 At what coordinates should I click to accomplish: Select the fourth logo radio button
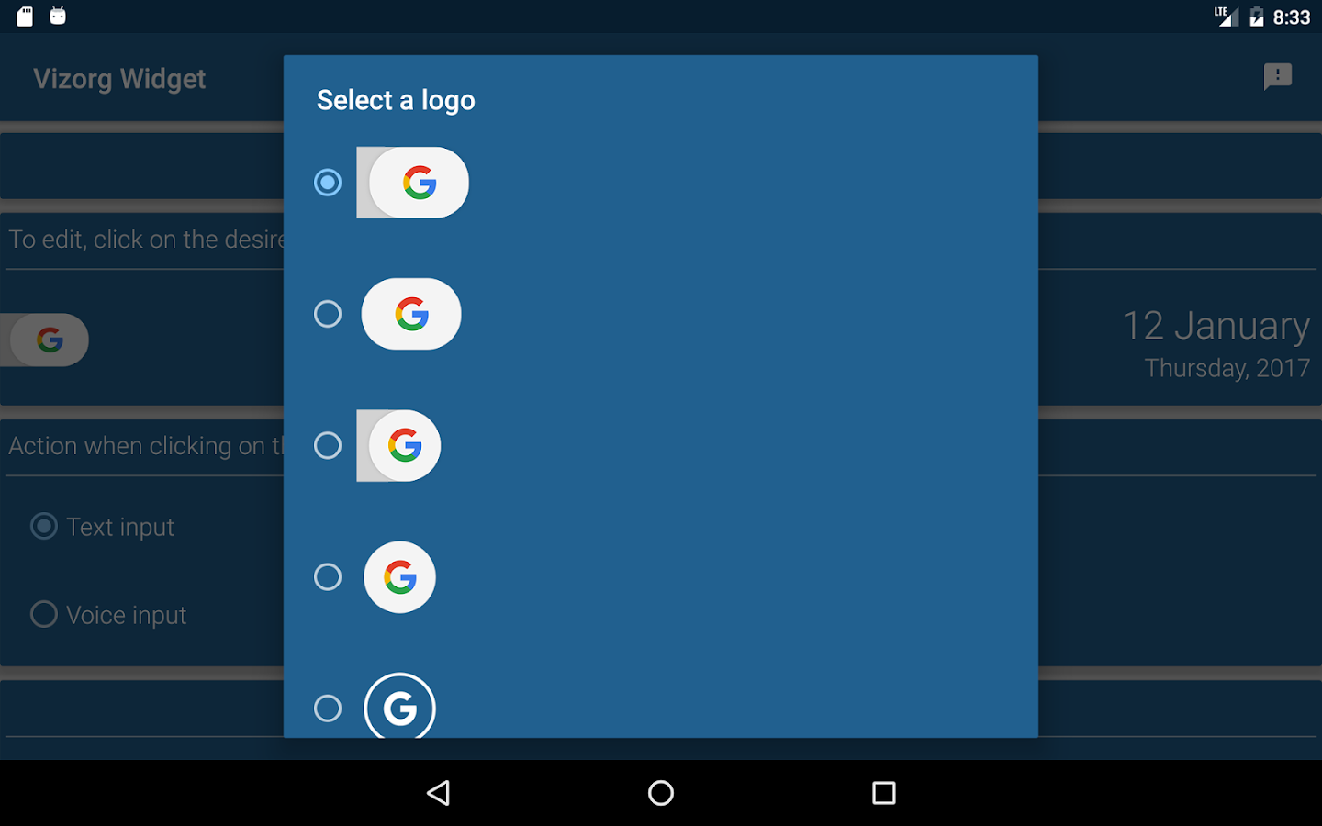[328, 577]
